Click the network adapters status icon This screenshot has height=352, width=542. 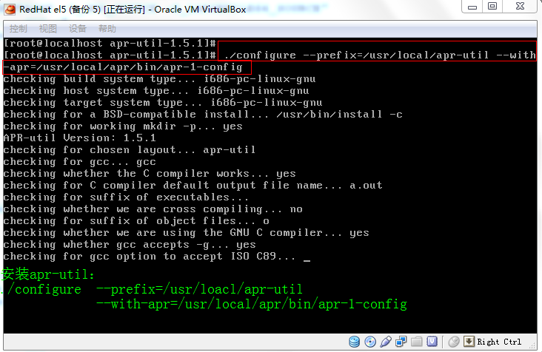(401, 342)
